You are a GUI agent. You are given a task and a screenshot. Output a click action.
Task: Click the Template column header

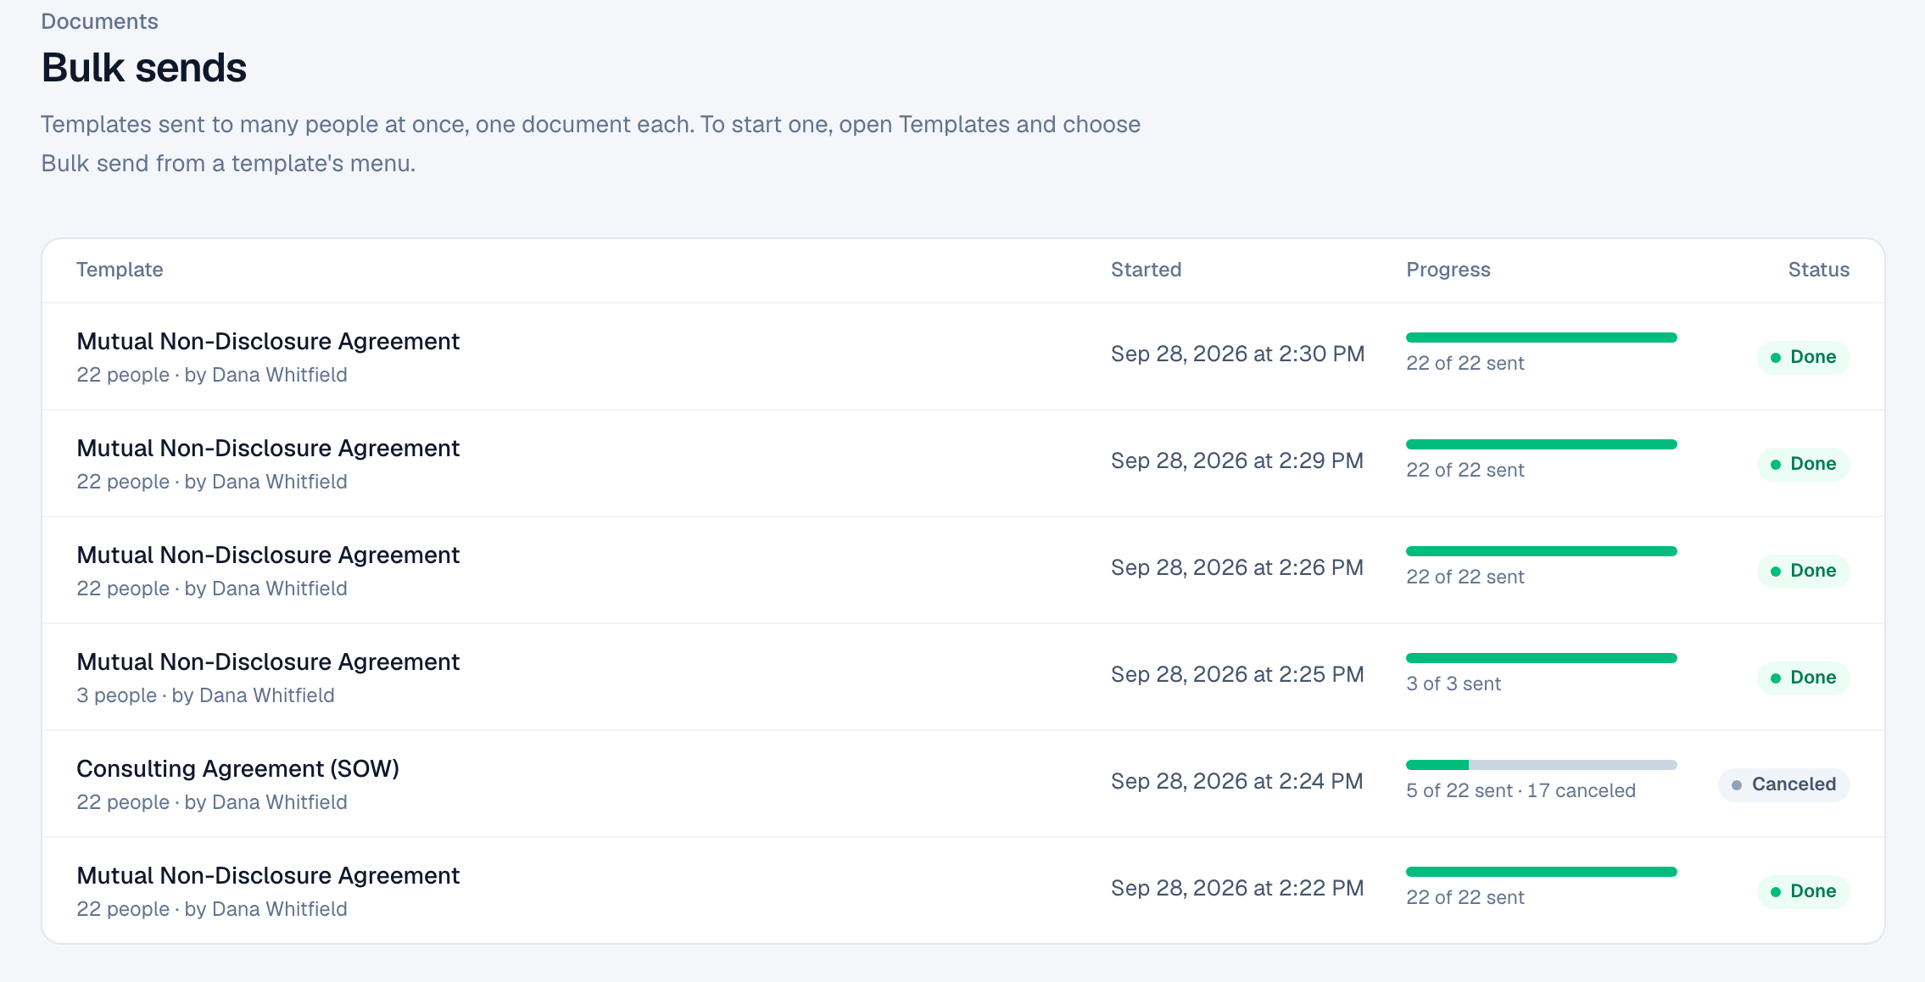pyautogui.click(x=120, y=270)
